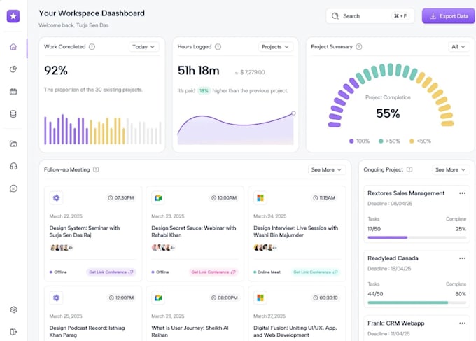The image size is (476, 341).
Task: Open three-dot menu for Readylead Canada
Action: (x=462, y=258)
